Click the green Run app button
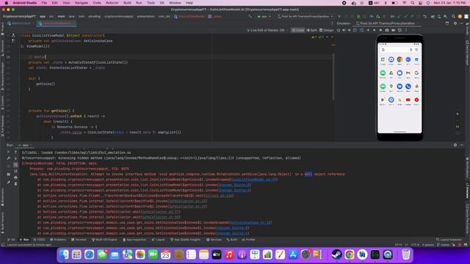 (x=339, y=16)
